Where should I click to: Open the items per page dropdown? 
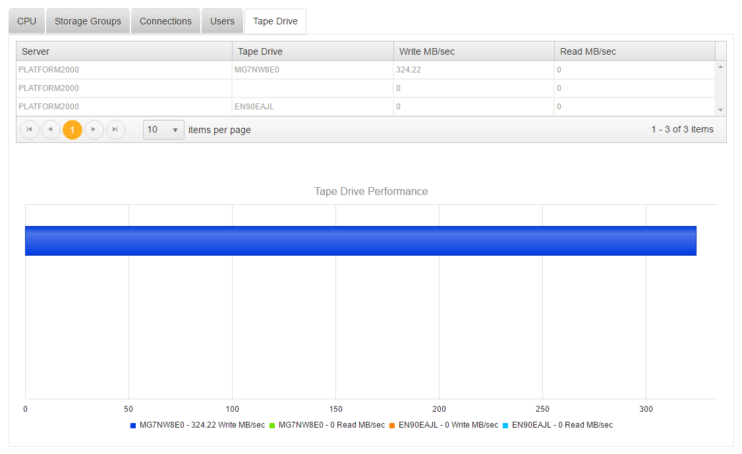[163, 130]
